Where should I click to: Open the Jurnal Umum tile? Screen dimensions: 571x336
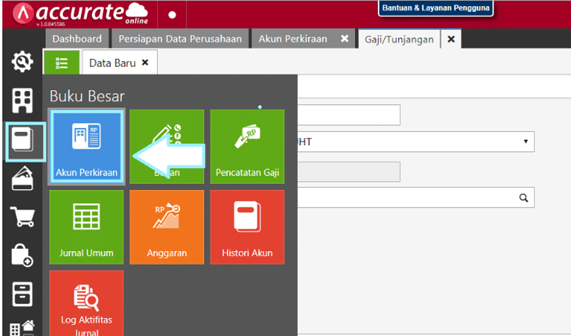coord(87,227)
